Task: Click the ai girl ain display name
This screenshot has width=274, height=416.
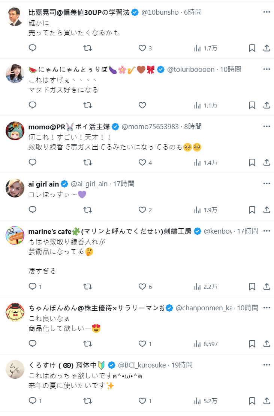Action: [x=43, y=184]
